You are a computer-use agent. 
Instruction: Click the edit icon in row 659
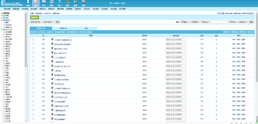[52, 62]
